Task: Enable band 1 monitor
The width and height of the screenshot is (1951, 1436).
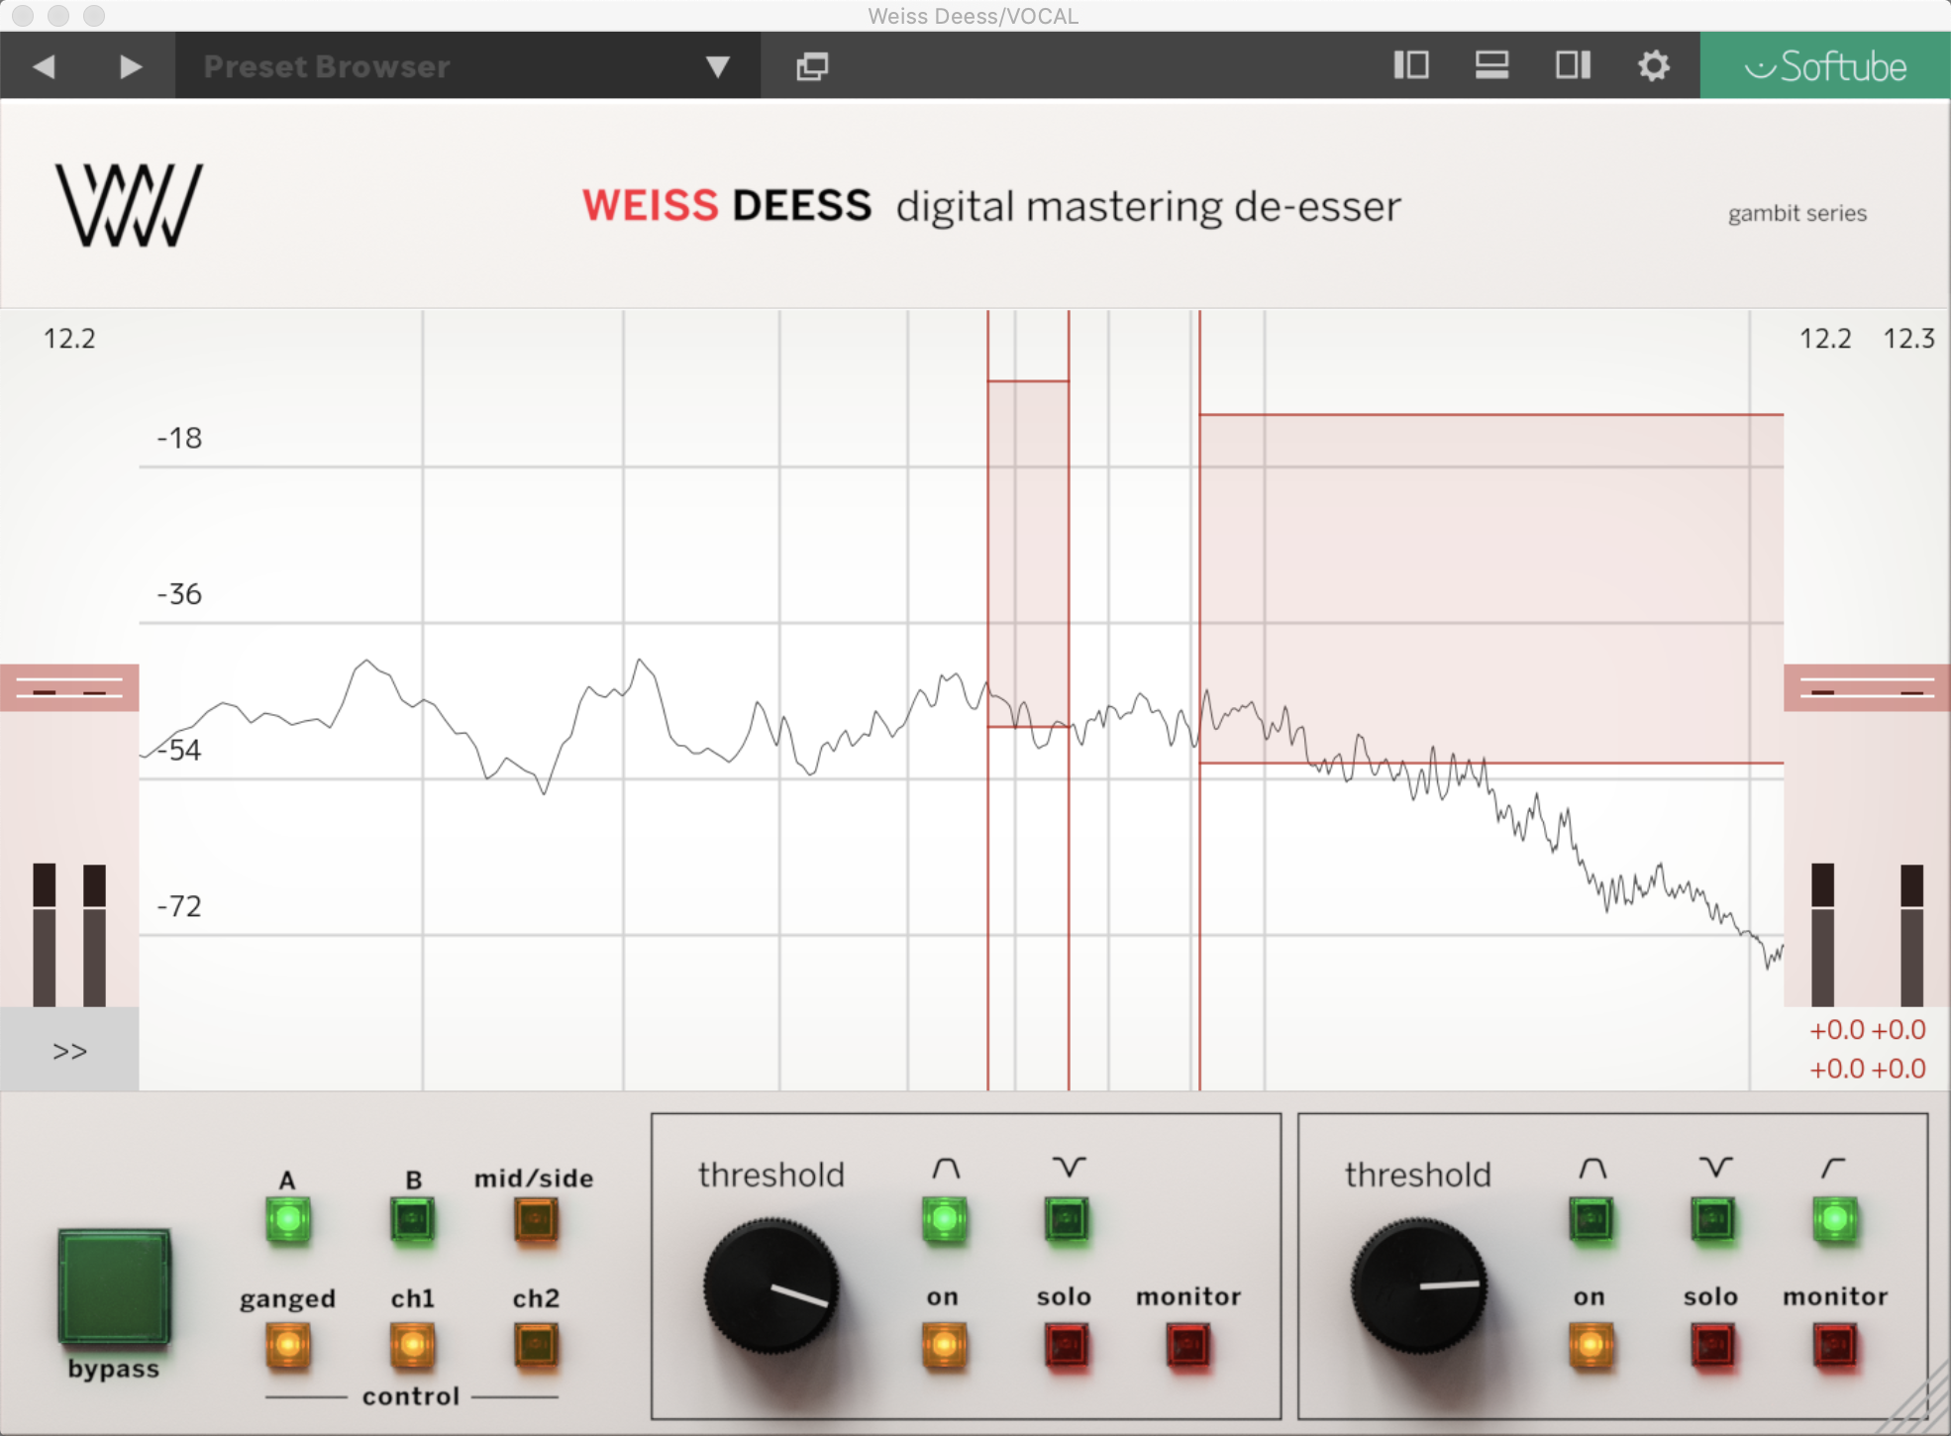Action: click(x=1188, y=1345)
